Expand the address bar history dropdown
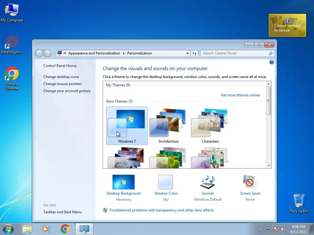The height and width of the screenshot is (235, 314). [x=187, y=53]
